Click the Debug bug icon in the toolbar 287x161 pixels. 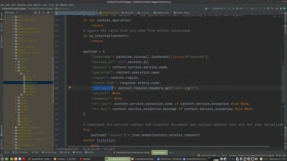pyautogui.click(x=234, y=8)
